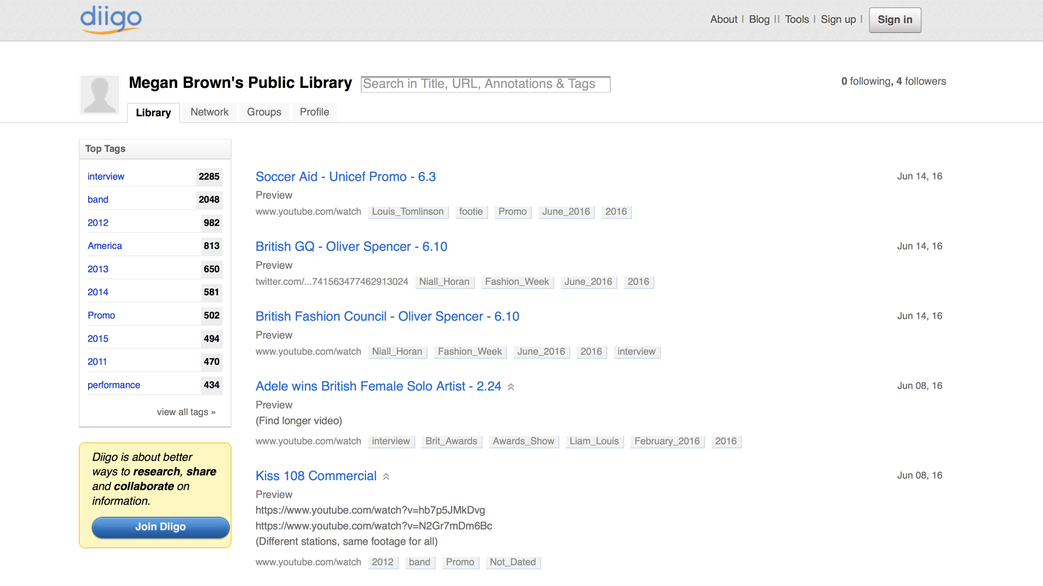Viewport: 1043px width, 586px height.
Task: Focus the library search field
Action: (486, 84)
